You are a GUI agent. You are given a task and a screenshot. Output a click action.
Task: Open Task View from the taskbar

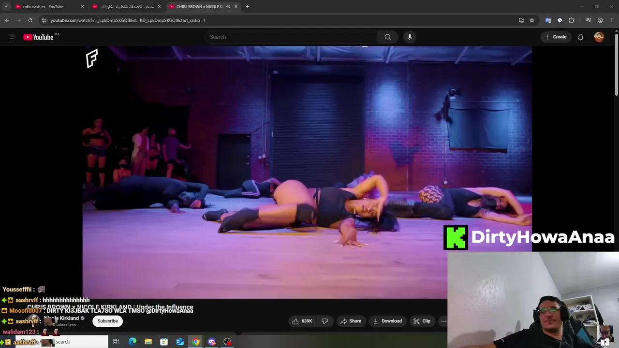(116, 342)
